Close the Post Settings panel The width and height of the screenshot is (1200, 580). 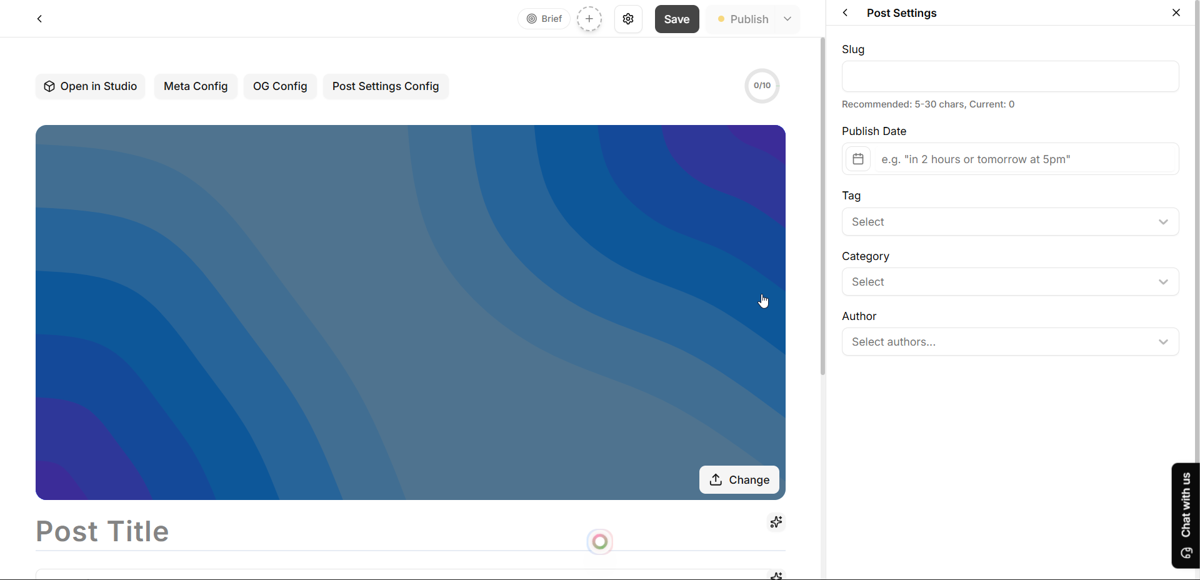click(x=1176, y=12)
